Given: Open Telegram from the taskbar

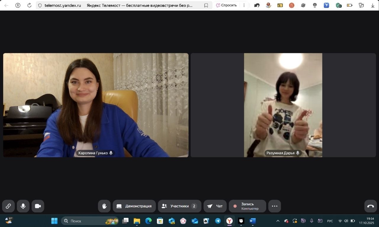Looking at the screenshot, I should pyautogui.click(x=218, y=221).
